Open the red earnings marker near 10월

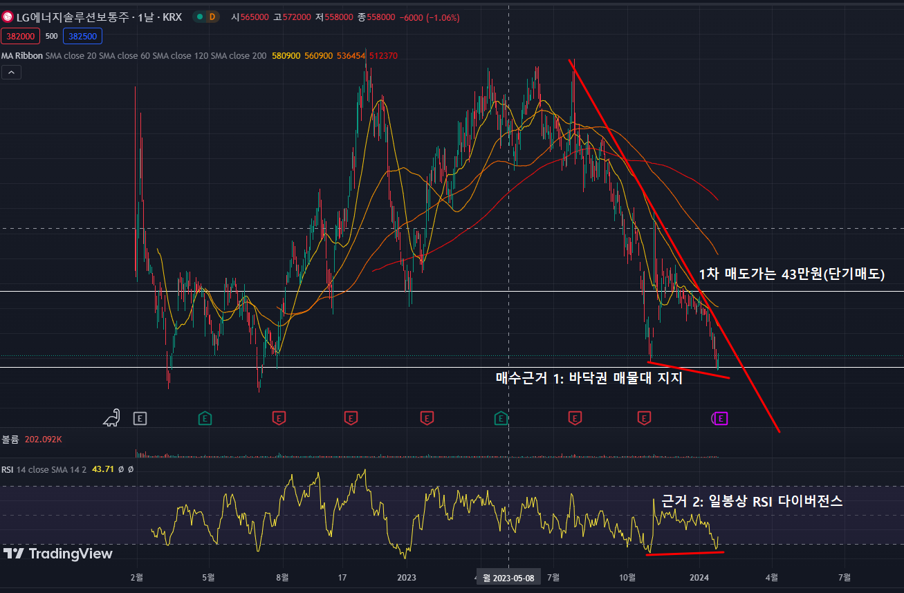(644, 417)
